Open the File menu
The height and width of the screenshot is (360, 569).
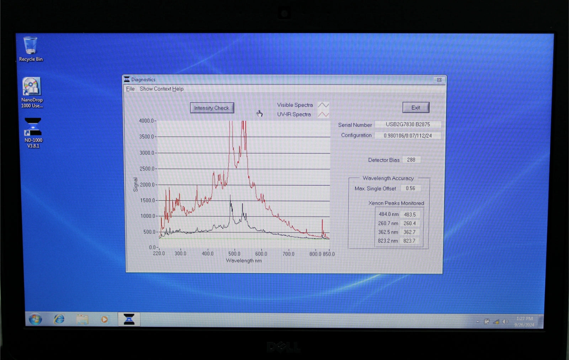130,89
